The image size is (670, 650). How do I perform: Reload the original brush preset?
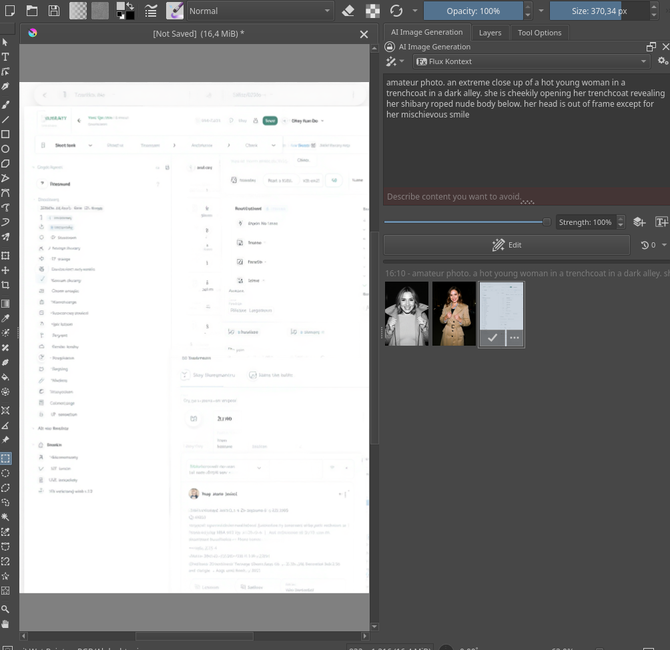pos(396,11)
